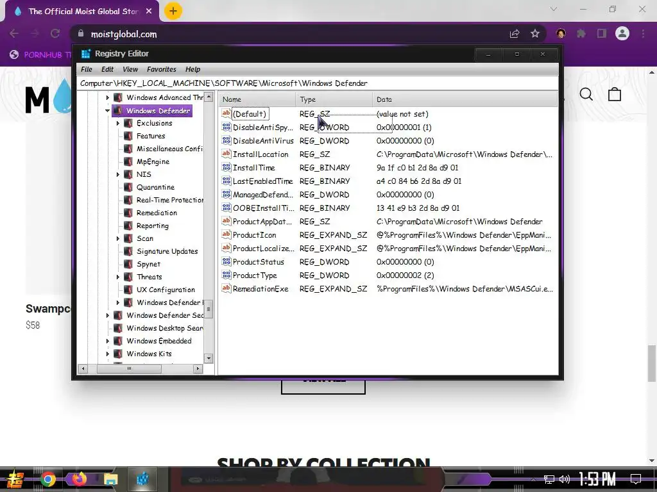Select the UX Configuration key icon

[x=128, y=290]
